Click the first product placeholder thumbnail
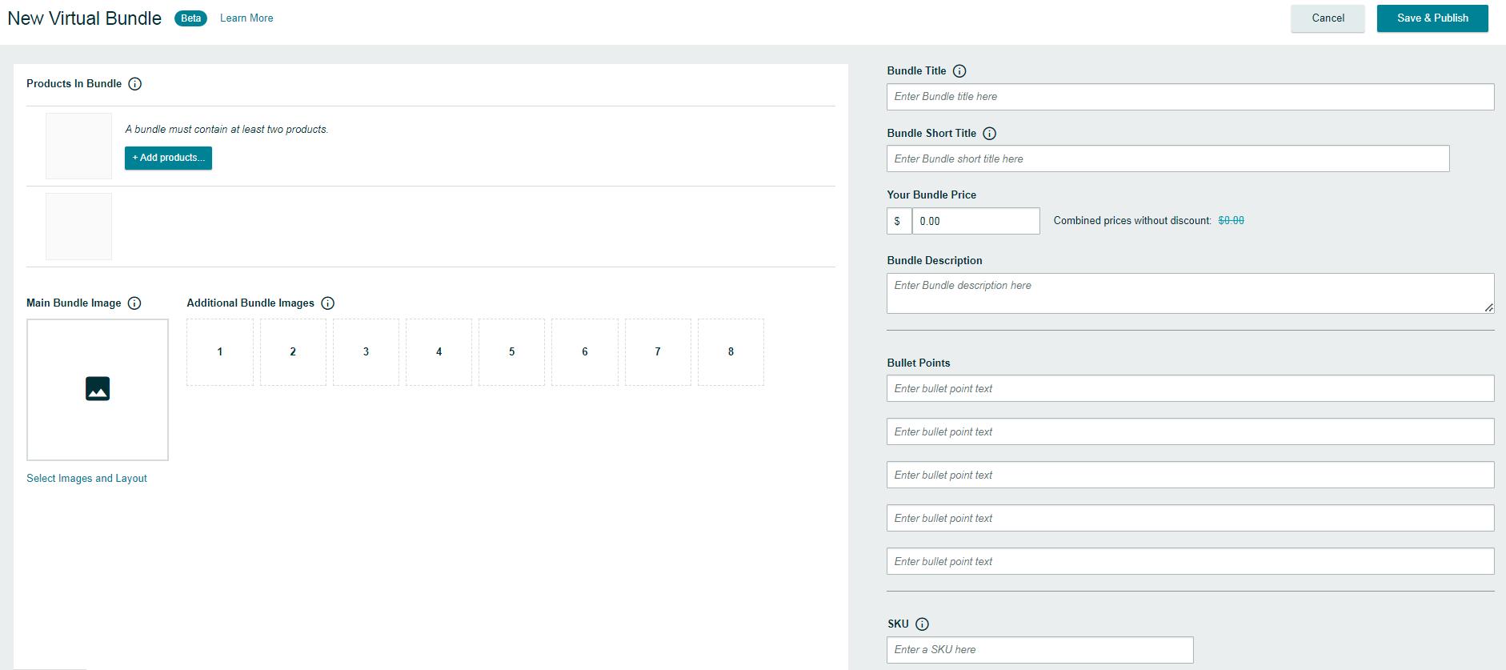1506x670 pixels. [78, 146]
